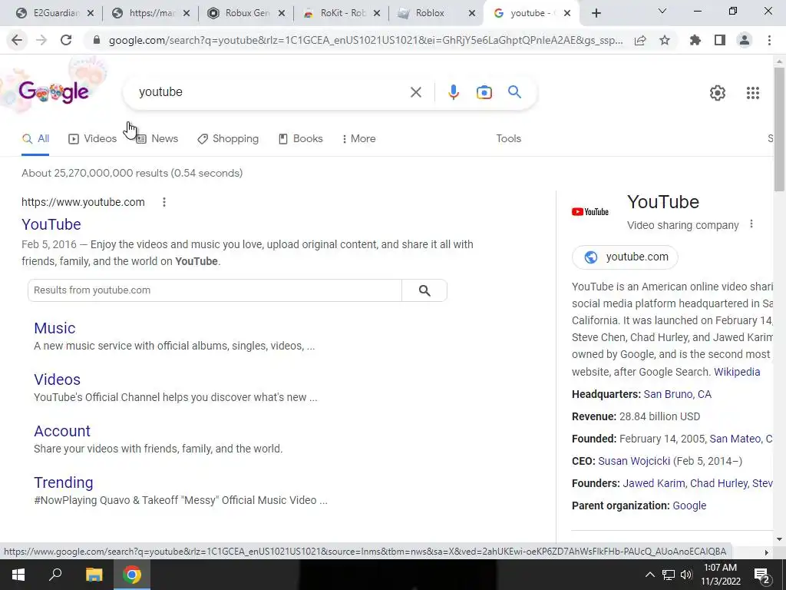Open the Google apps grid
This screenshot has height=590, width=786.
tap(753, 93)
